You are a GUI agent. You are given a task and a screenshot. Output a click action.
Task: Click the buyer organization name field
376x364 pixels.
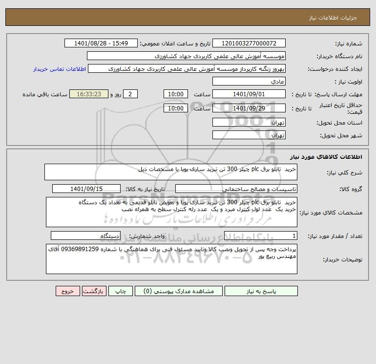click(x=186, y=56)
